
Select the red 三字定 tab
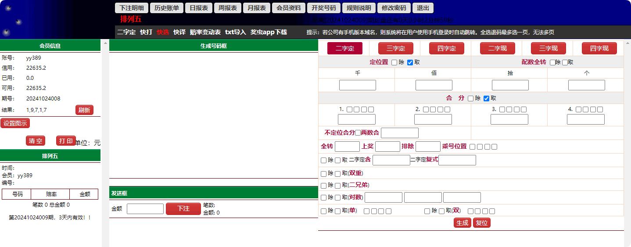(395, 48)
